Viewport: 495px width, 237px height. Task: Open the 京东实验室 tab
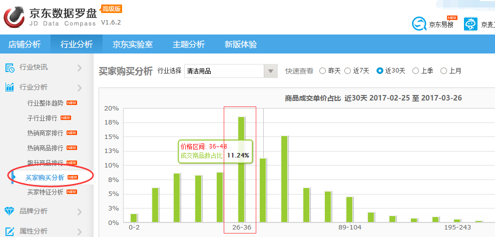click(x=133, y=44)
